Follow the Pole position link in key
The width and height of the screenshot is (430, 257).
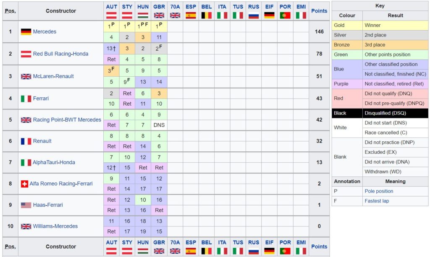[379, 191]
